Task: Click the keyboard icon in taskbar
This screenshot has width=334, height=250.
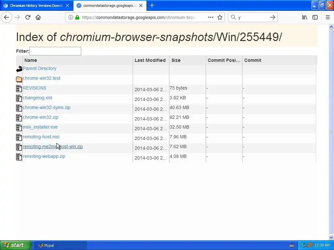Action: coord(292,245)
